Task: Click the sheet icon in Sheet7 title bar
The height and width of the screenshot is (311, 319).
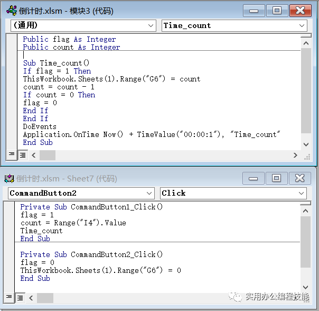Action: coord(9,179)
